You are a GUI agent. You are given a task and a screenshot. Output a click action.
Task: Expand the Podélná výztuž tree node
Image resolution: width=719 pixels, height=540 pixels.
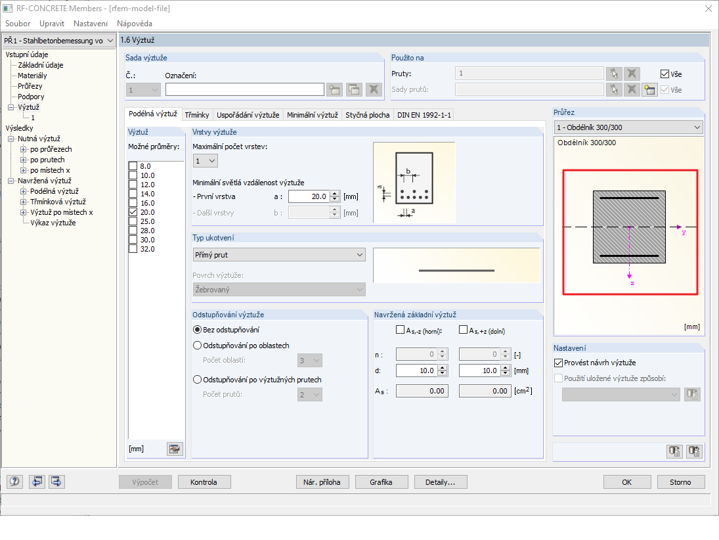(24, 191)
